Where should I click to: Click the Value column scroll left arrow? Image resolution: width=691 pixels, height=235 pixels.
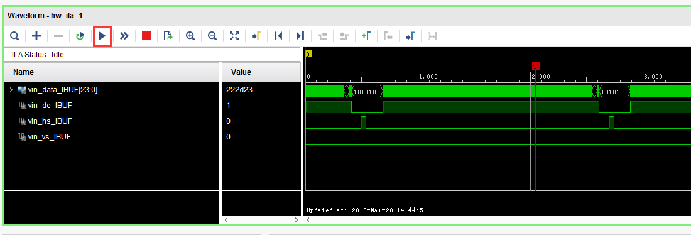coord(226,219)
